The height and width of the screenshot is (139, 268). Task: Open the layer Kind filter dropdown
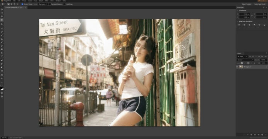(242, 57)
